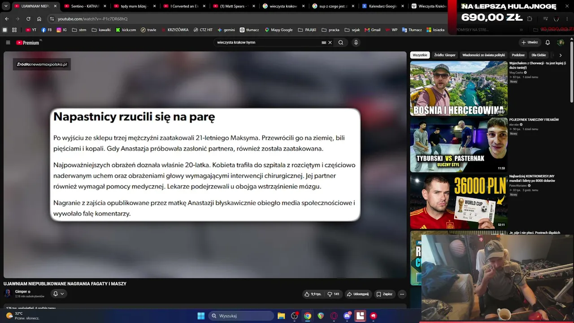Open the 36000 PLN World Cup thumbnail

(459, 201)
